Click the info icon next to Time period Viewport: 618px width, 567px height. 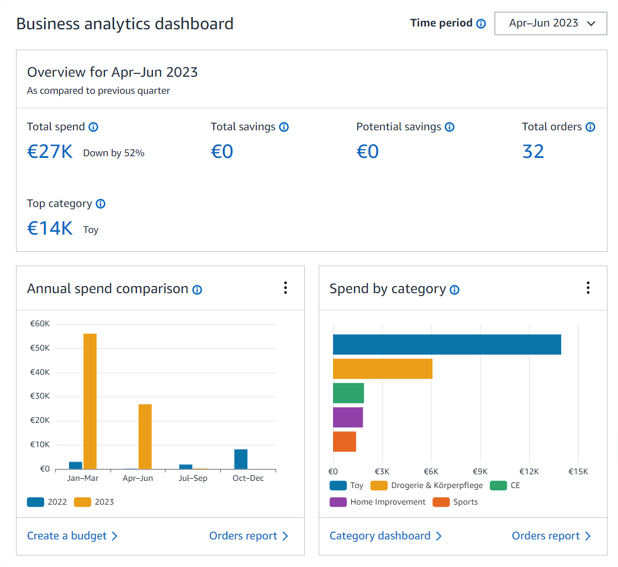pyautogui.click(x=481, y=24)
